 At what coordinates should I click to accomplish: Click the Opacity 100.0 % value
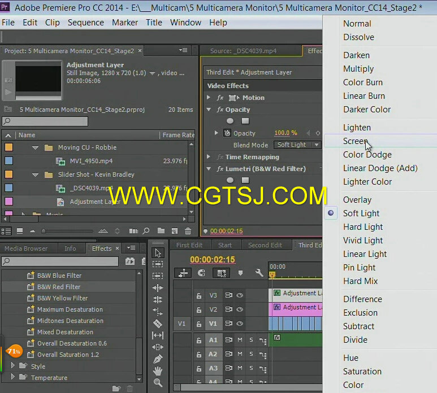(x=285, y=133)
